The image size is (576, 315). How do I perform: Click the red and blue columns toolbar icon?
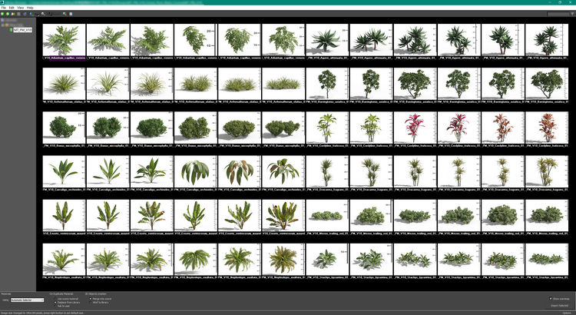[71, 14]
